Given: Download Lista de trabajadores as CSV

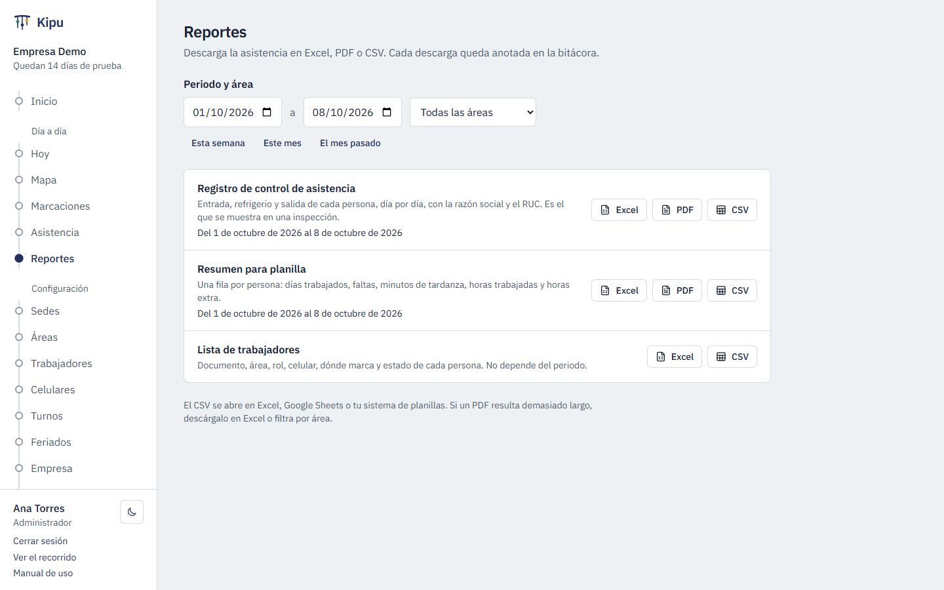Looking at the screenshot, I should [732, 357].
